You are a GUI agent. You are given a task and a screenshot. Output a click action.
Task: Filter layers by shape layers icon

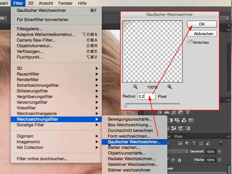(201, 143)
